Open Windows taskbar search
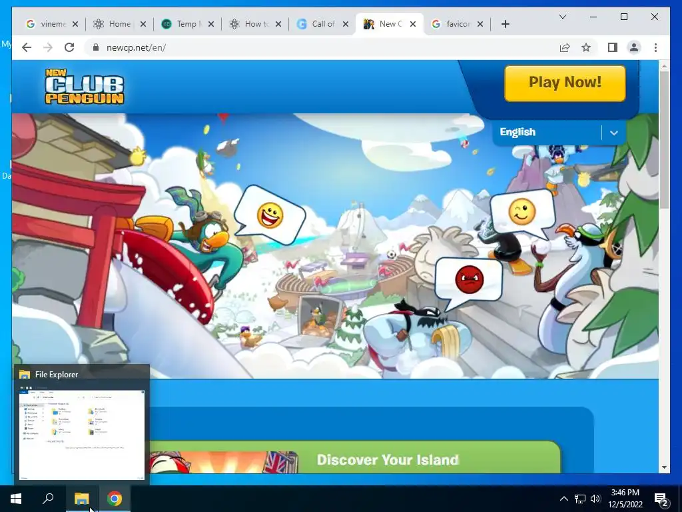The image size is (682, 512). [48, 499]
